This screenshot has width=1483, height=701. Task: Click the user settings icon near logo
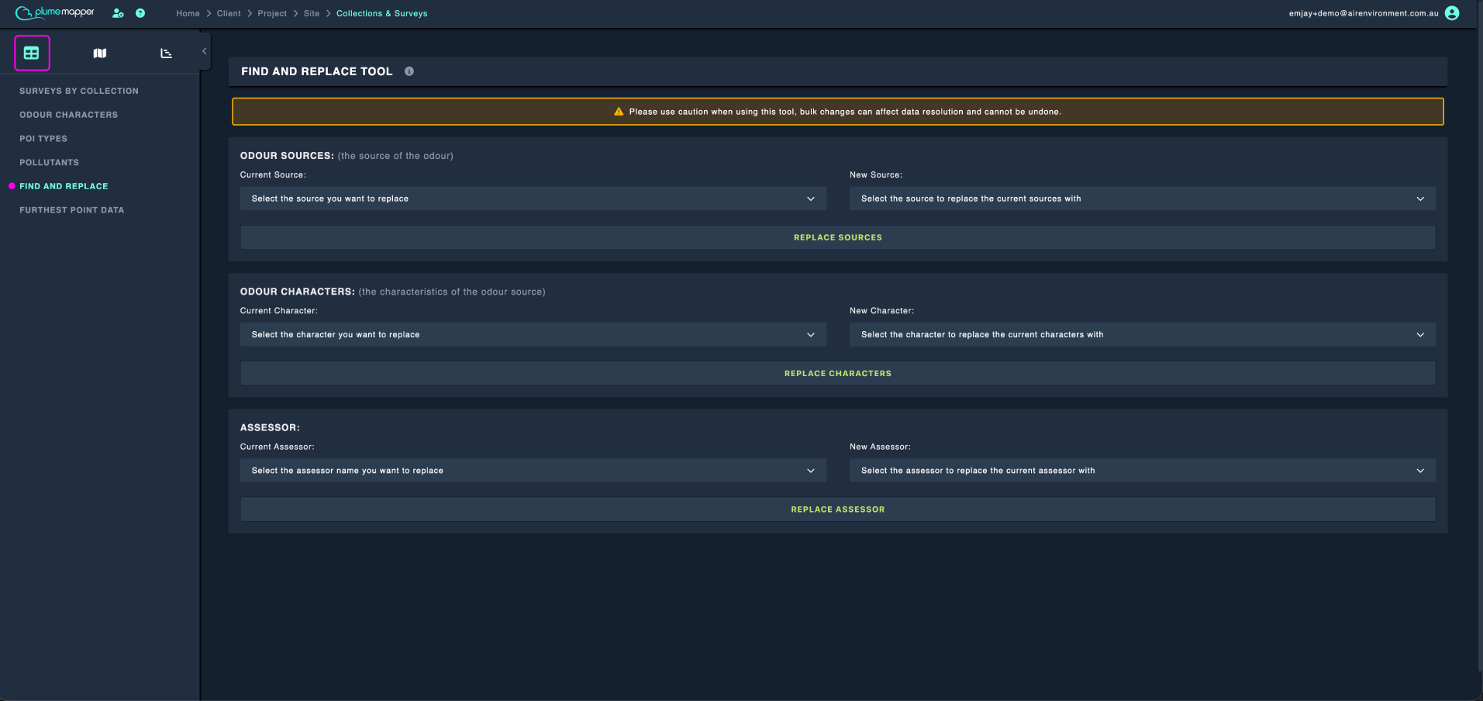(118, 13)
